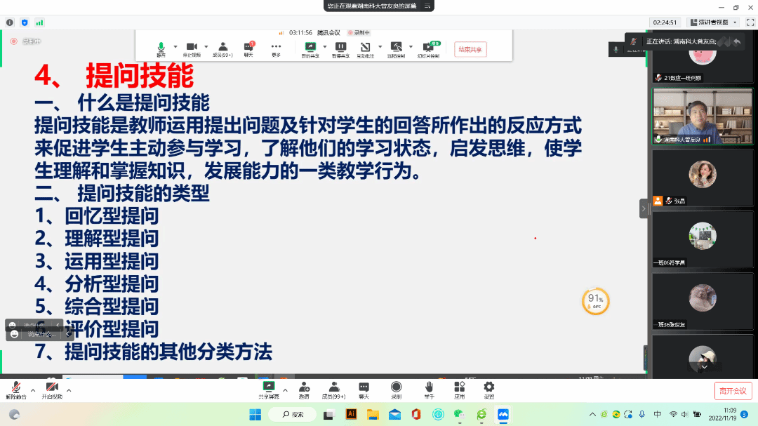Viewport: 758px width, 426px height.
Task: Select the 湖南科大曾友良 speaker video thumbnail
Action: pos(702,116)
